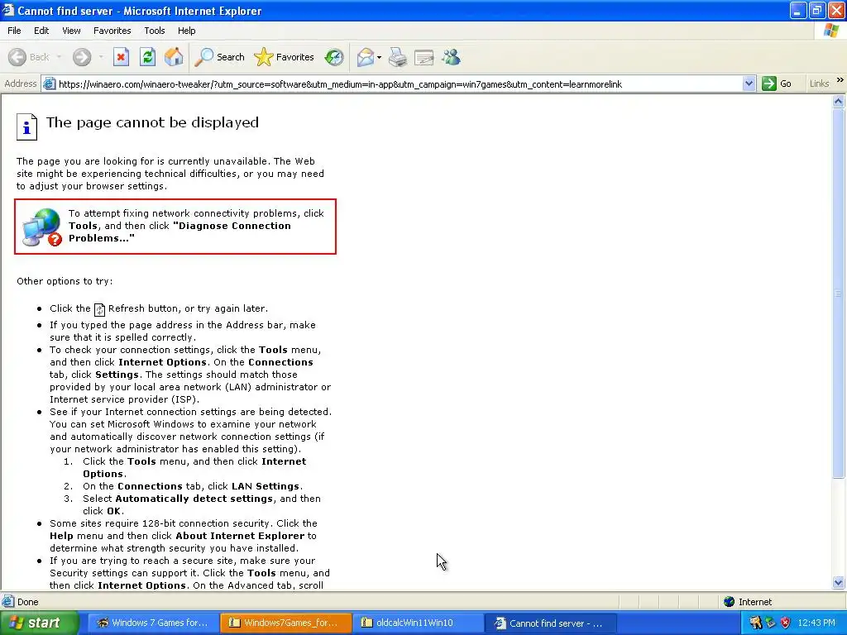Click the Back navigation button
The height and width of the screenshot is (635, 847).
pyautogui.click(x=29, y=57)
